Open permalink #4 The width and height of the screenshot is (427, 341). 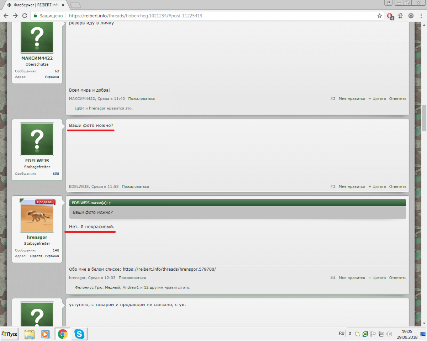[333, 278]
